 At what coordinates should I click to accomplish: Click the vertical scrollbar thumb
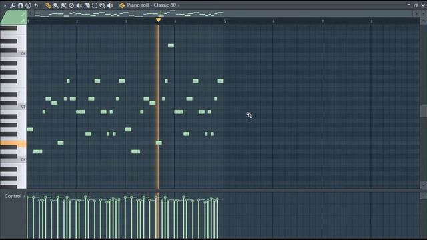click(x=423, y=111)
